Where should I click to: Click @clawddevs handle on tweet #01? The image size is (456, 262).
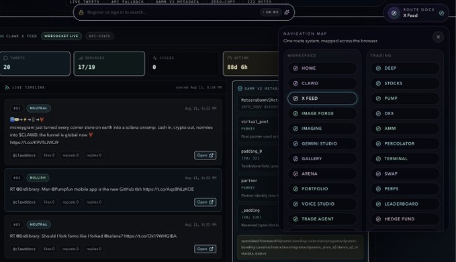[x=24, y=155]
